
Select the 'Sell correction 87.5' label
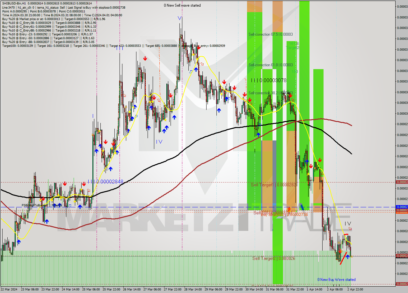pos(271,34)
